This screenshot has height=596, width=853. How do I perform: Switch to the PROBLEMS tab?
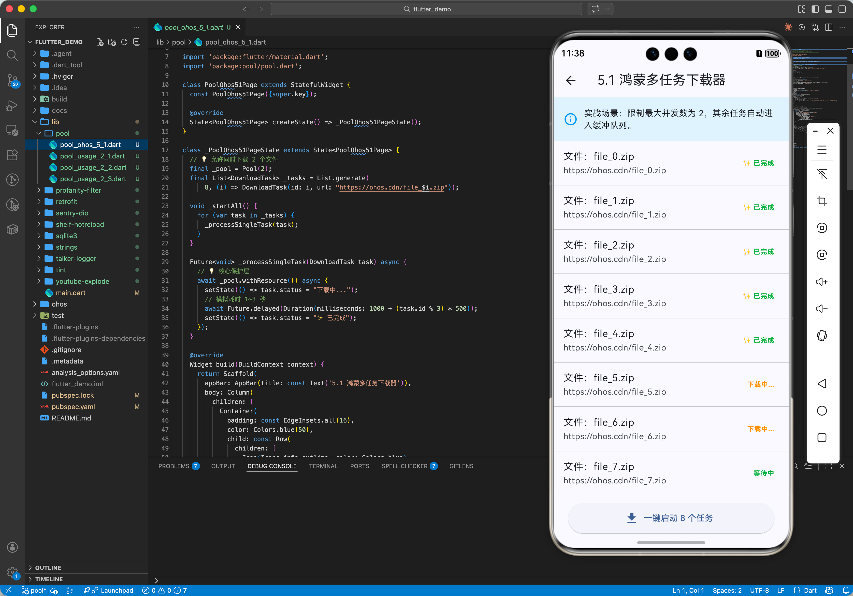(x=174, y=466)
